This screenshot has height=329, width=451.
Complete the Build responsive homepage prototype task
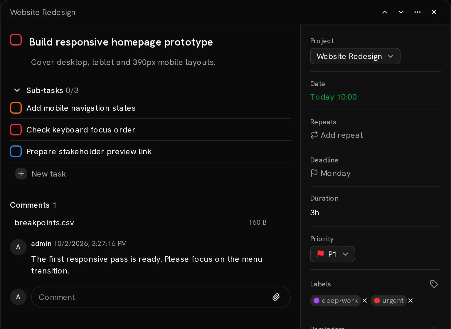coord(16,40)
